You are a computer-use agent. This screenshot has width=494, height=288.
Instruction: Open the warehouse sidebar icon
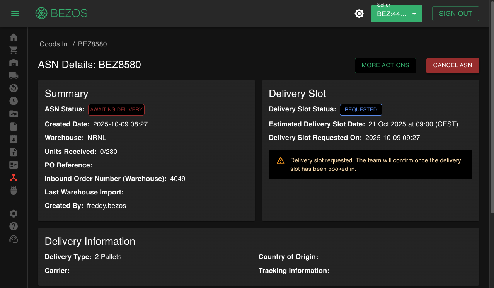[14, 63]
